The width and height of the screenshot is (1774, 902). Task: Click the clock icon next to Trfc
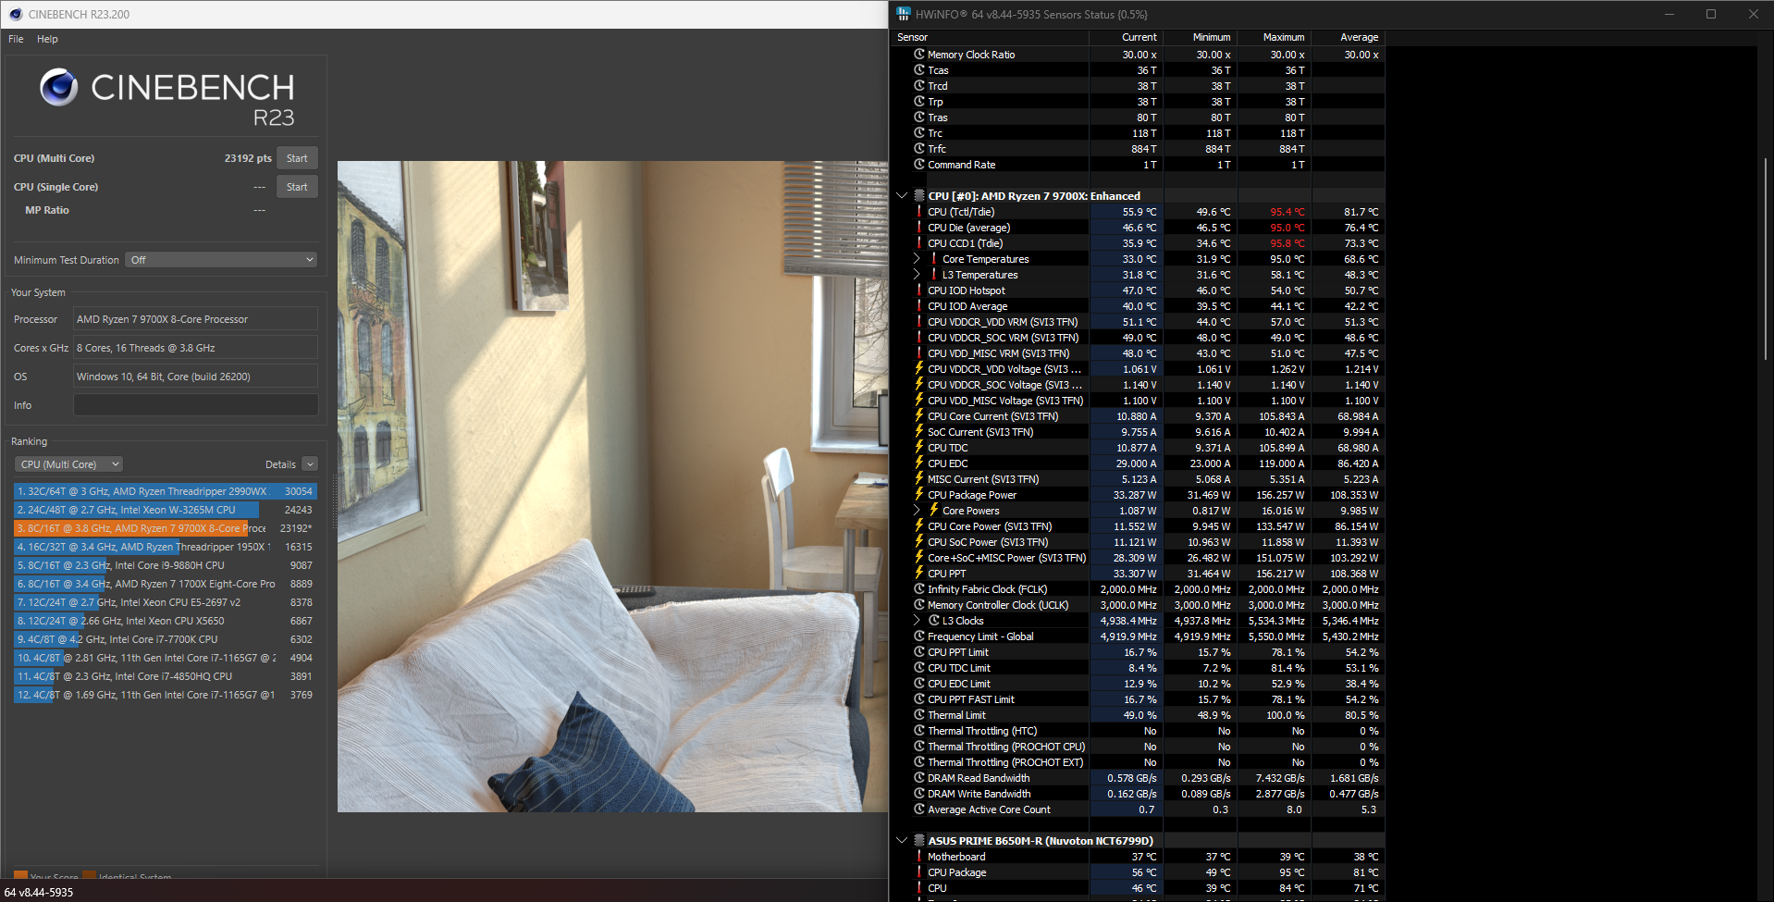coord(919,149)
